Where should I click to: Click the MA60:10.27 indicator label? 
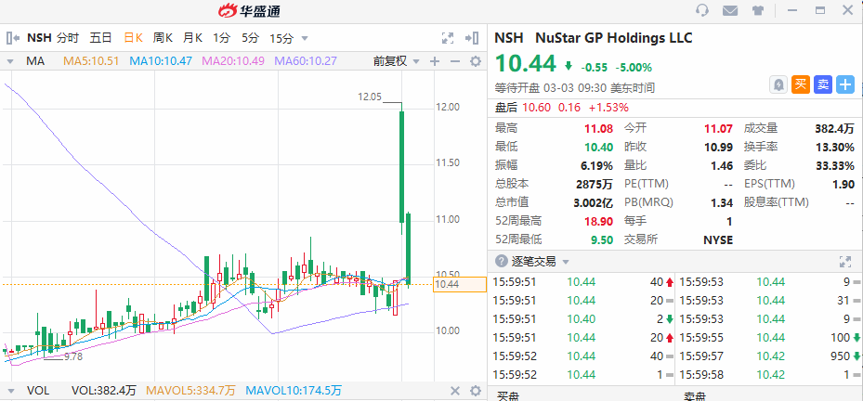click(306, 61)
